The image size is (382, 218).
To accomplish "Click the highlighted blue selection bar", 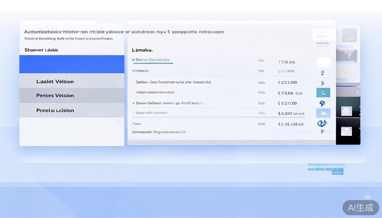I will 72,64.
